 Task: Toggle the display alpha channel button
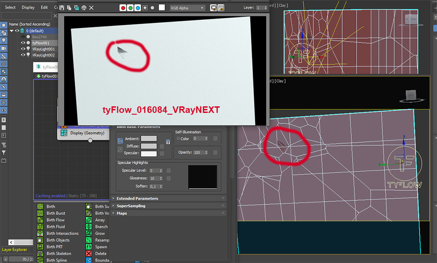pos(145,8)
